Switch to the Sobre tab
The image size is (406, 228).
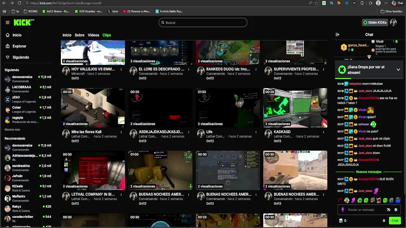pyautogui.click(x=80, y=35)
